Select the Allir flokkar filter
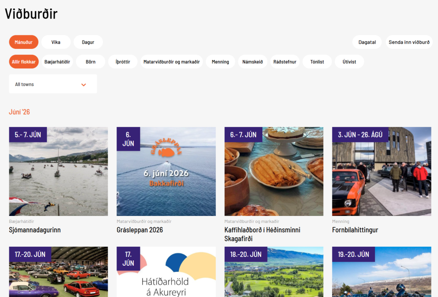 click(x=24, y=62)
